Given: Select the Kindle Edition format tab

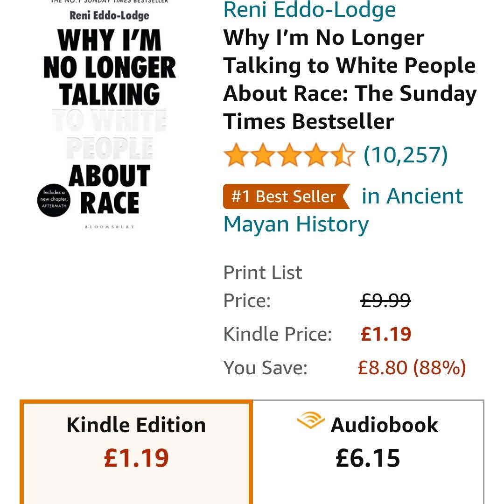Looking at the screenshot, I should coord(136,443).
